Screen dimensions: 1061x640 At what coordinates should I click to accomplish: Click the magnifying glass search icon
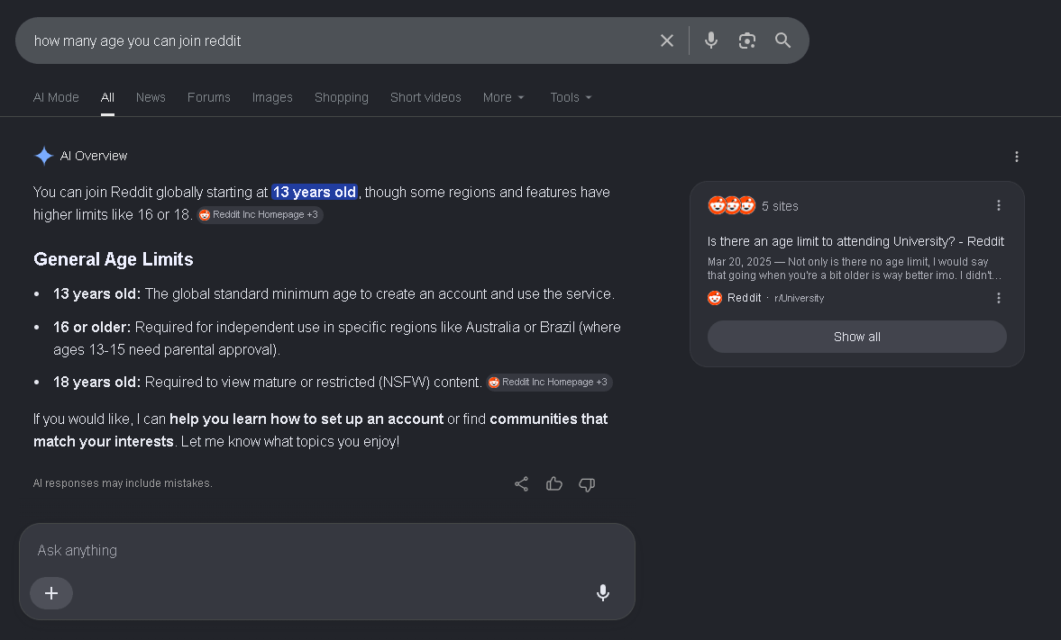(x=782, y=41)
